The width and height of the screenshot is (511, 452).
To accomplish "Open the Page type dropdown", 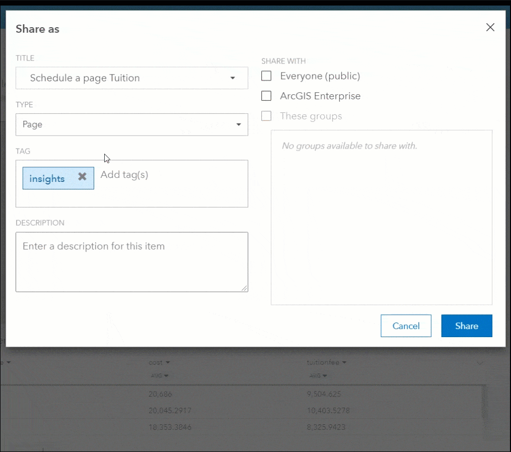I will click(x=131, y=124).
